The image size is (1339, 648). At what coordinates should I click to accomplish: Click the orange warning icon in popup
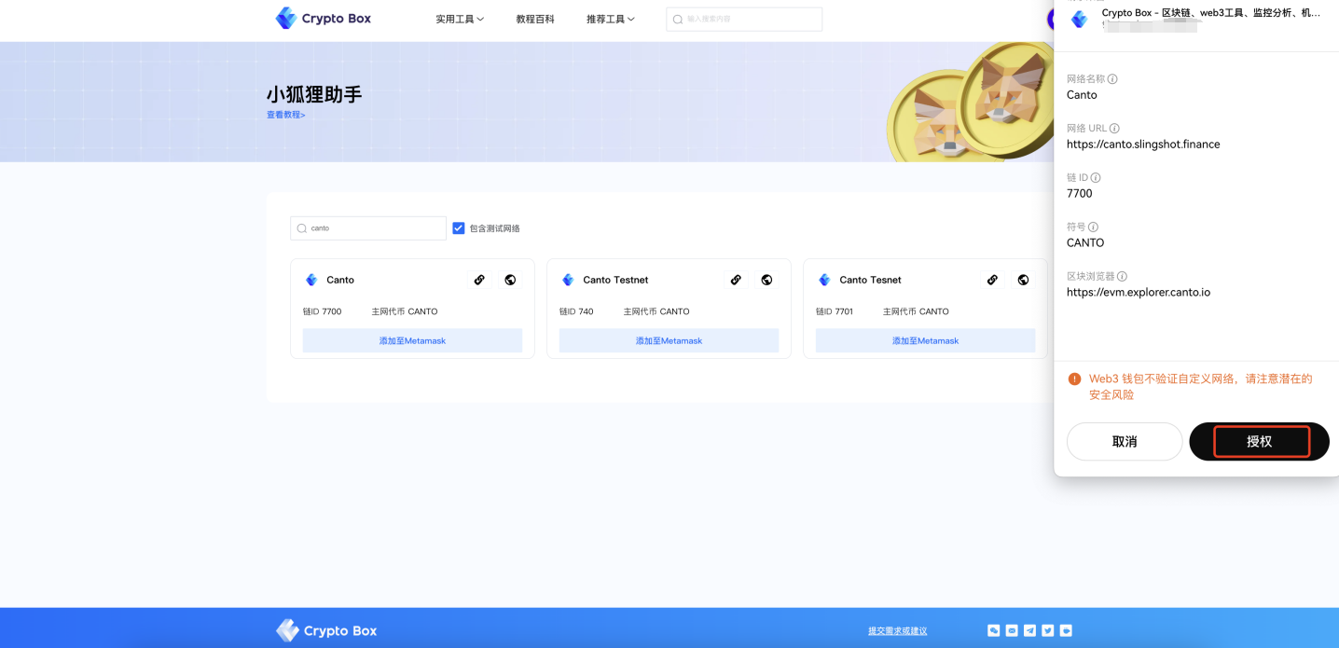click(1074, 379)
